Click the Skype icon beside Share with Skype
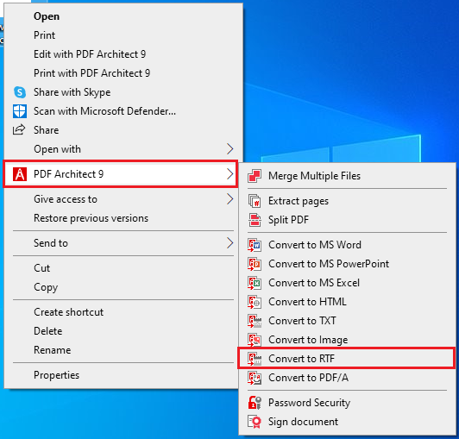The width and height of the screenshot is (459, 439). pos(20,92)
